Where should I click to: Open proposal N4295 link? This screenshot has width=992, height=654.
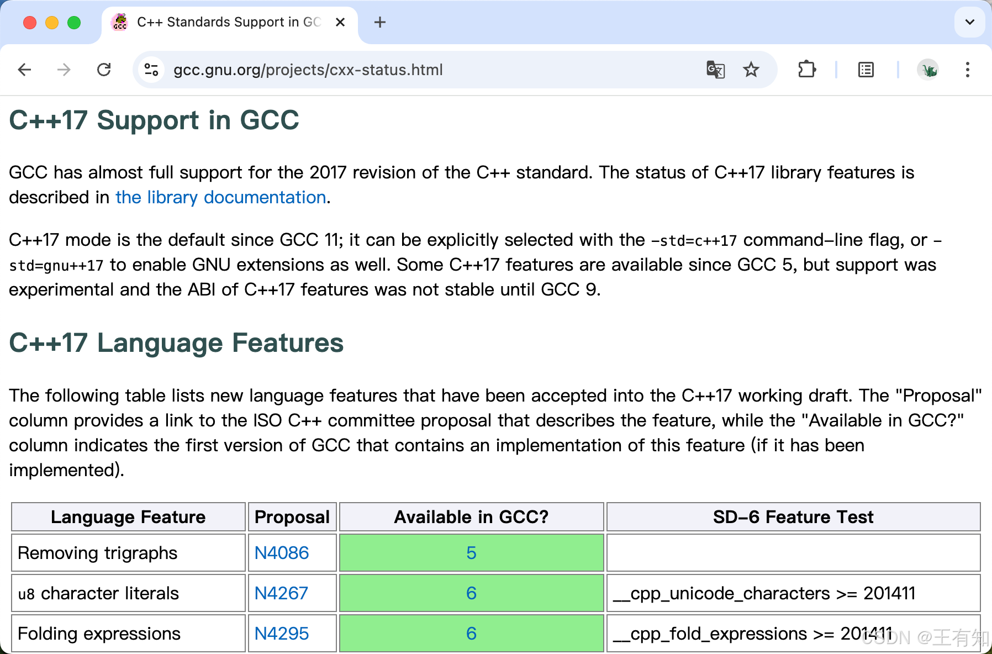coord(282,634)
